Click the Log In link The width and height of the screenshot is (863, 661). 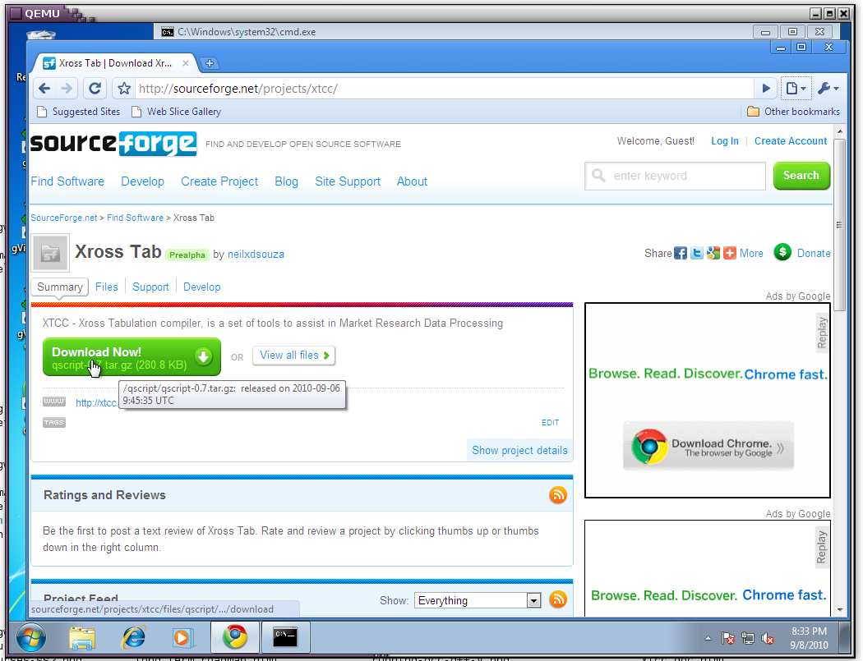(724, 141)
